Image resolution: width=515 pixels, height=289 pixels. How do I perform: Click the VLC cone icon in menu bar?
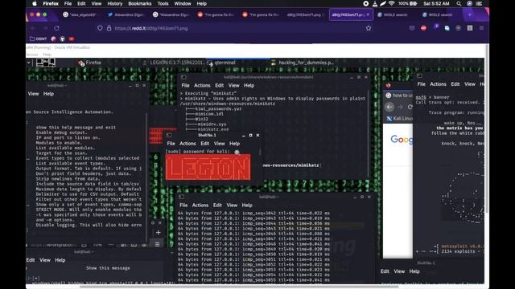pos(375,3)
